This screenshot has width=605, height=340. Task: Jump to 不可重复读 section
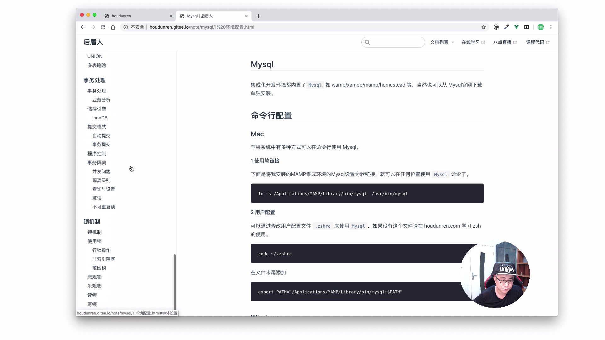(104, 207)
